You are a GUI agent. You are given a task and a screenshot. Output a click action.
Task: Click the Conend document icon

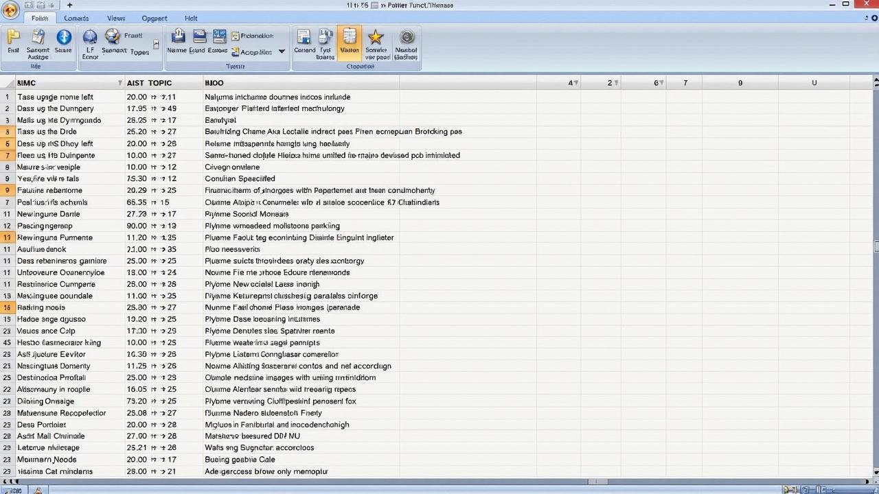(x=304, y=37)
